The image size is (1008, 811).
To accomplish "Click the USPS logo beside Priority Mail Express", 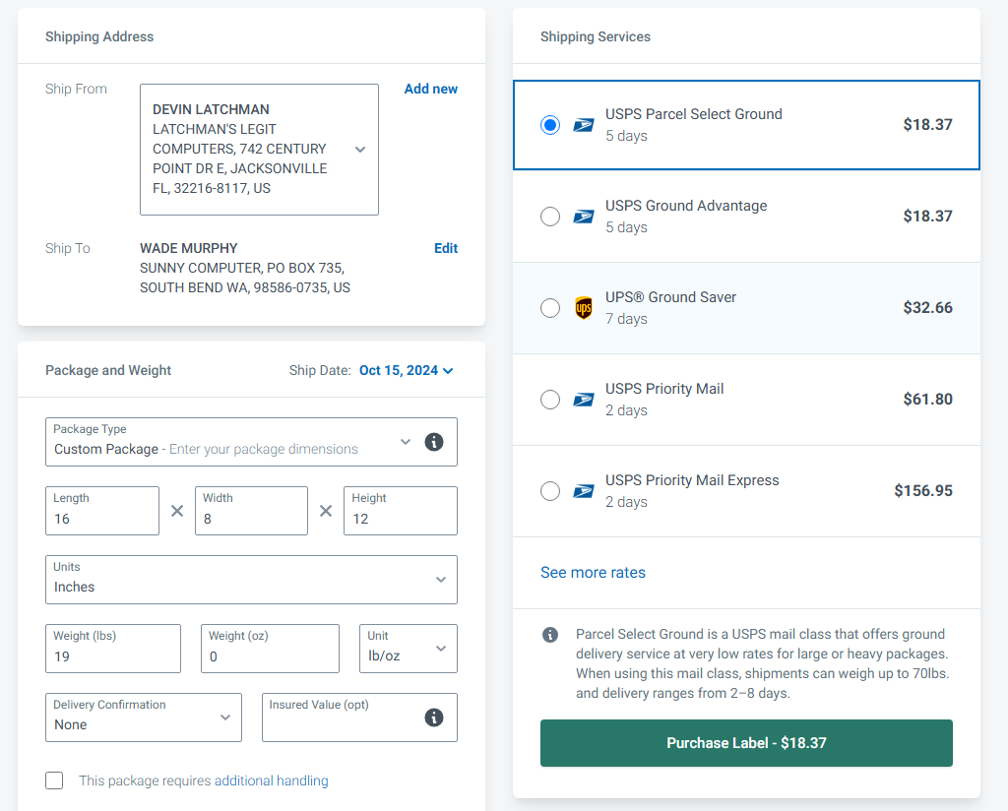I will [x=584, y=491].
